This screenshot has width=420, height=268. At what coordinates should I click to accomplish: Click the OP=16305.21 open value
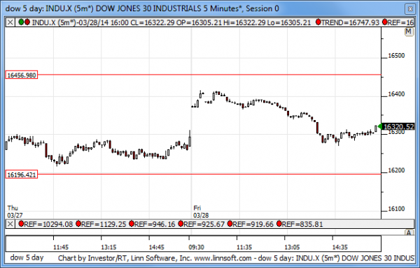pyautogui.click(x=199, y=23)
